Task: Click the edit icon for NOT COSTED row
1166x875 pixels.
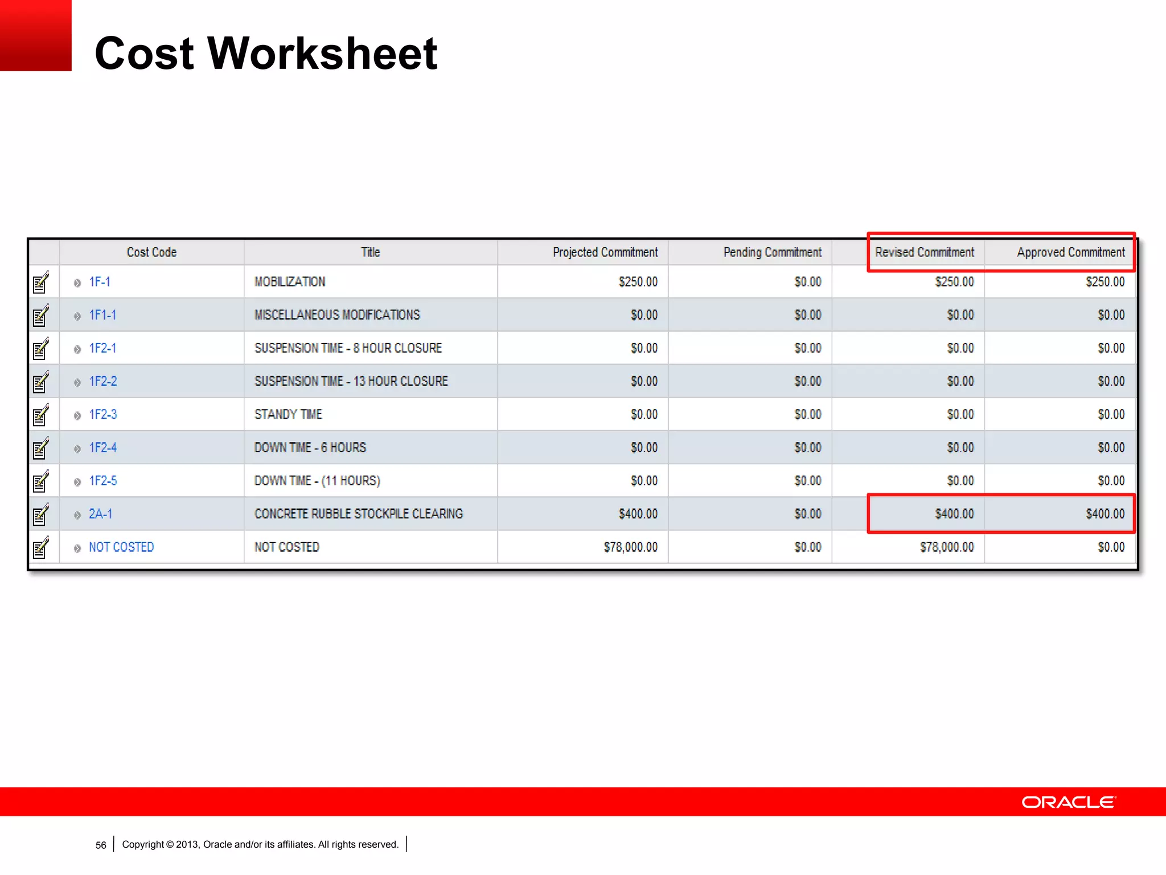Action: click(x=41, y=547)
